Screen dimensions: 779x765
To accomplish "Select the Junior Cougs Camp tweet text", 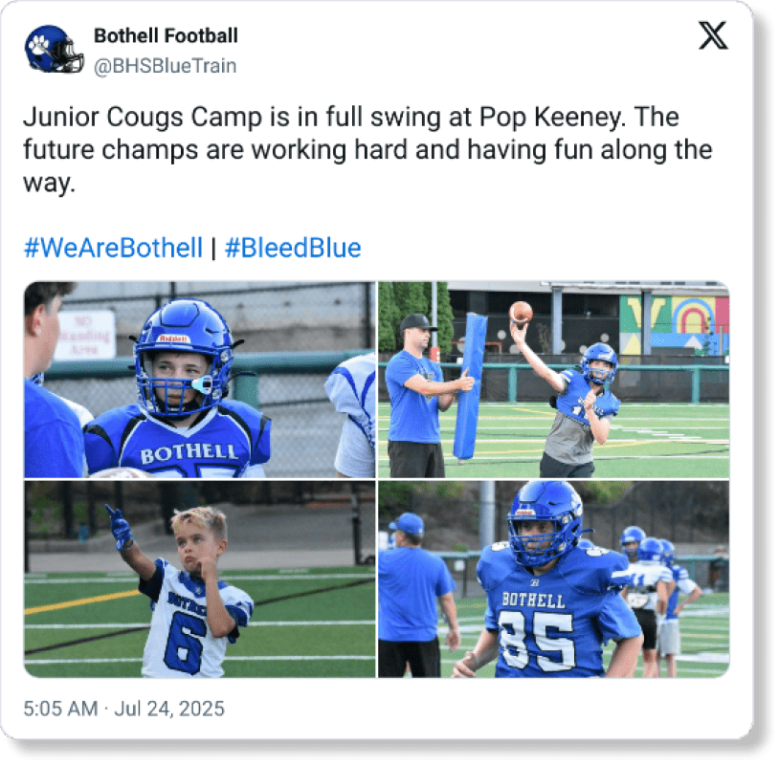I will click(367, 149).
